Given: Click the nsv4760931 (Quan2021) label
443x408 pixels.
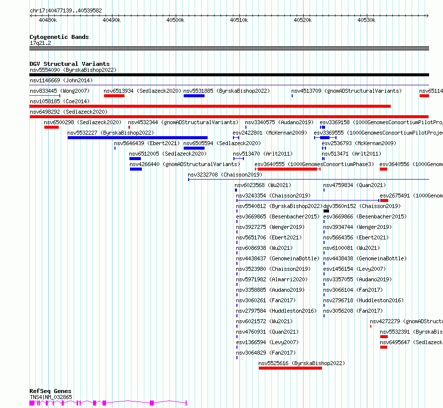Looking at the screenshot, I should 267,332.
